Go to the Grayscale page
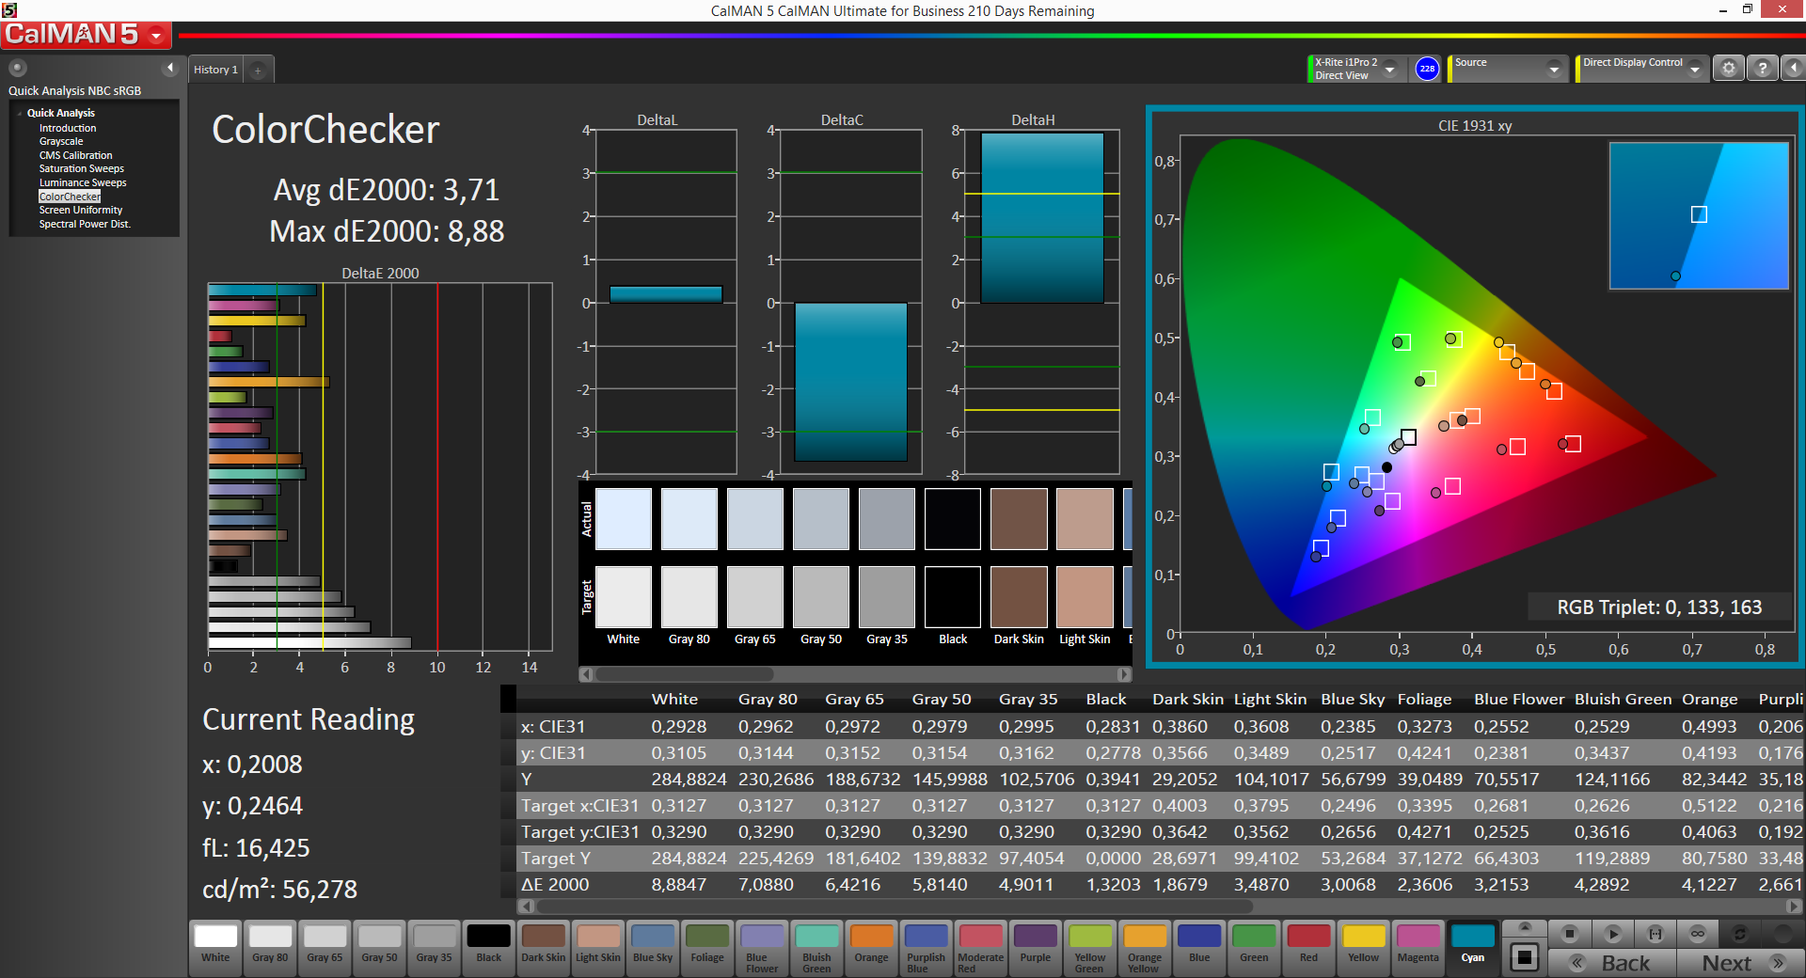Image resolution: width=1806 pixels, height=978 pixels. point(61,141)
